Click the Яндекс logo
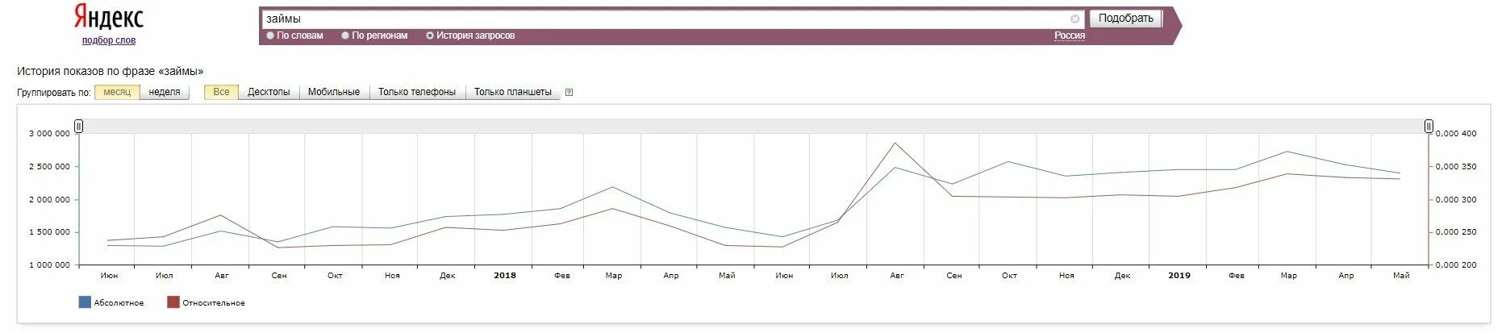The width and height of the screenshot is (1502, 333). point(109,17)
